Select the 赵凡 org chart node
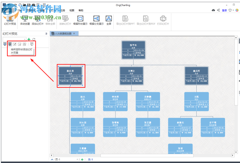Viewport: 240px width, 163px height. click(83, 101)
